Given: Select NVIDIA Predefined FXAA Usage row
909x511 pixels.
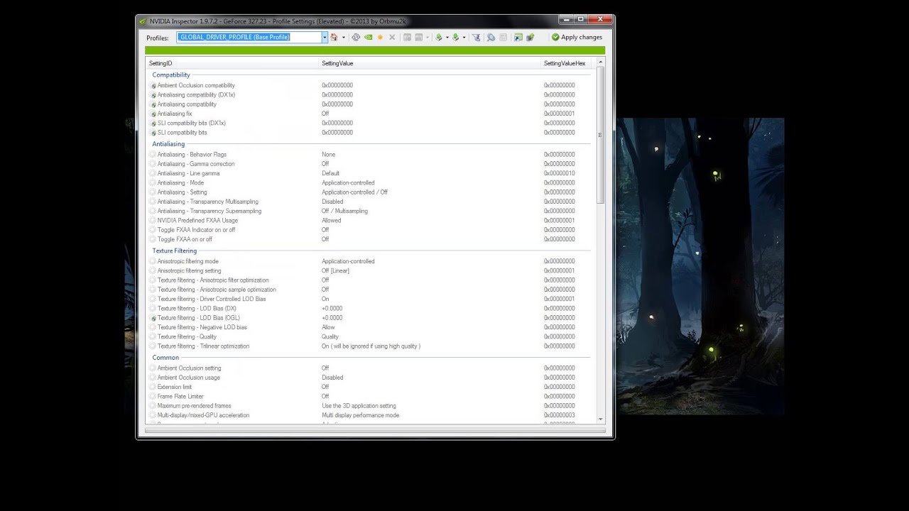Looking at the screenshot, I should [369, 220].
